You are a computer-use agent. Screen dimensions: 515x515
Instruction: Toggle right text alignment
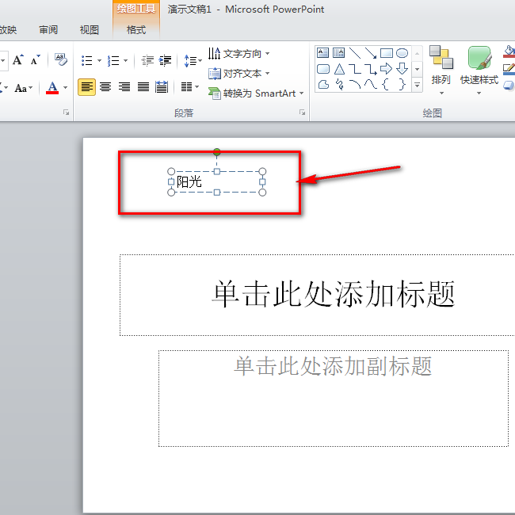pos(124,87)
